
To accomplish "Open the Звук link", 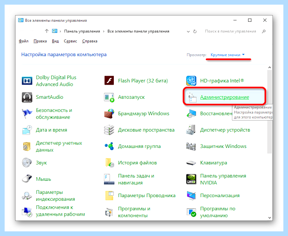I will tap(41, 163).
